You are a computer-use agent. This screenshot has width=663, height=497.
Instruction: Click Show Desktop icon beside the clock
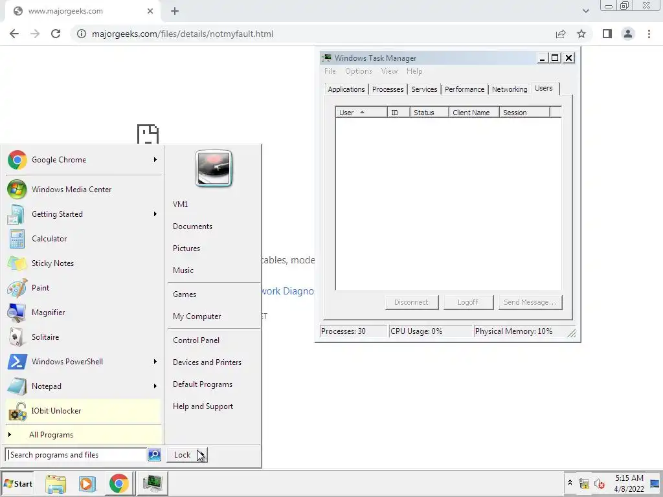pyautogui.click(x=655, y=483)
